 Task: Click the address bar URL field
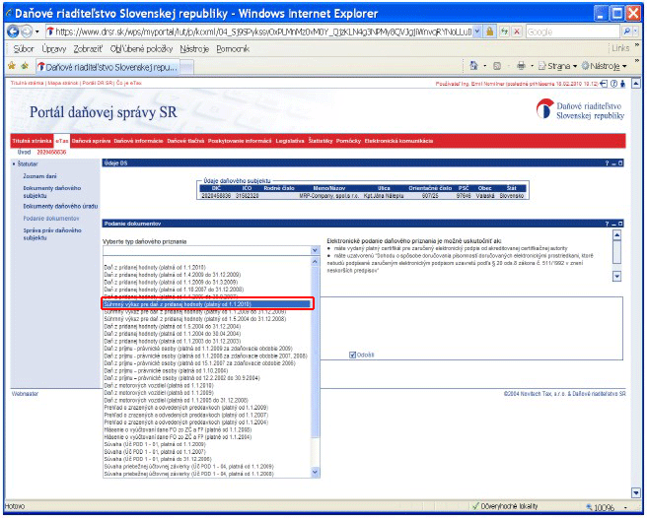pos(260,32)
